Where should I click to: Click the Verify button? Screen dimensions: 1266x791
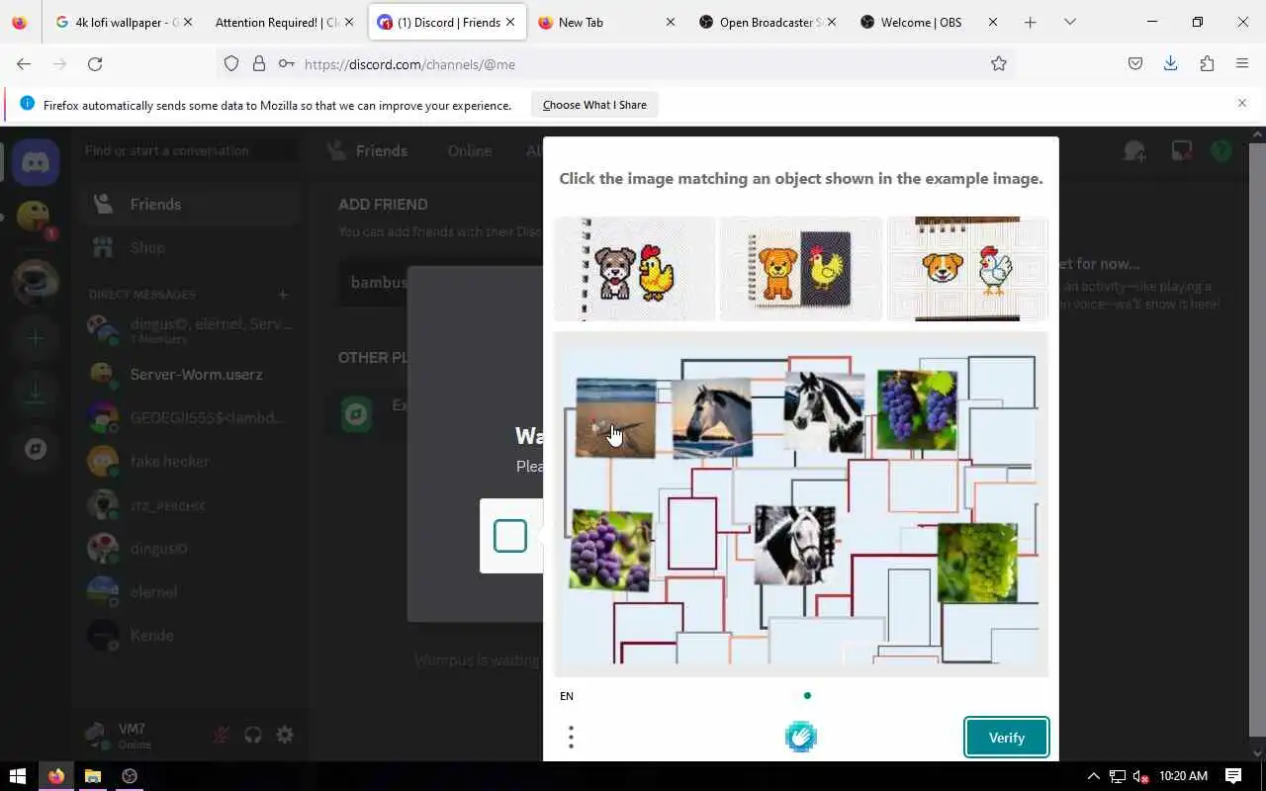[1007, 738]
